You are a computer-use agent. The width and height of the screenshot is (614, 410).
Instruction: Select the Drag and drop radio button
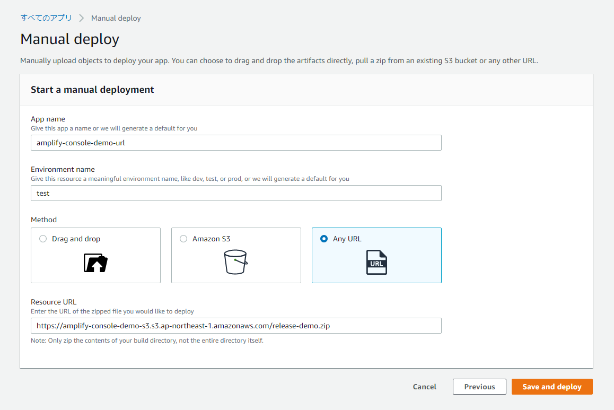click(43, 239)
